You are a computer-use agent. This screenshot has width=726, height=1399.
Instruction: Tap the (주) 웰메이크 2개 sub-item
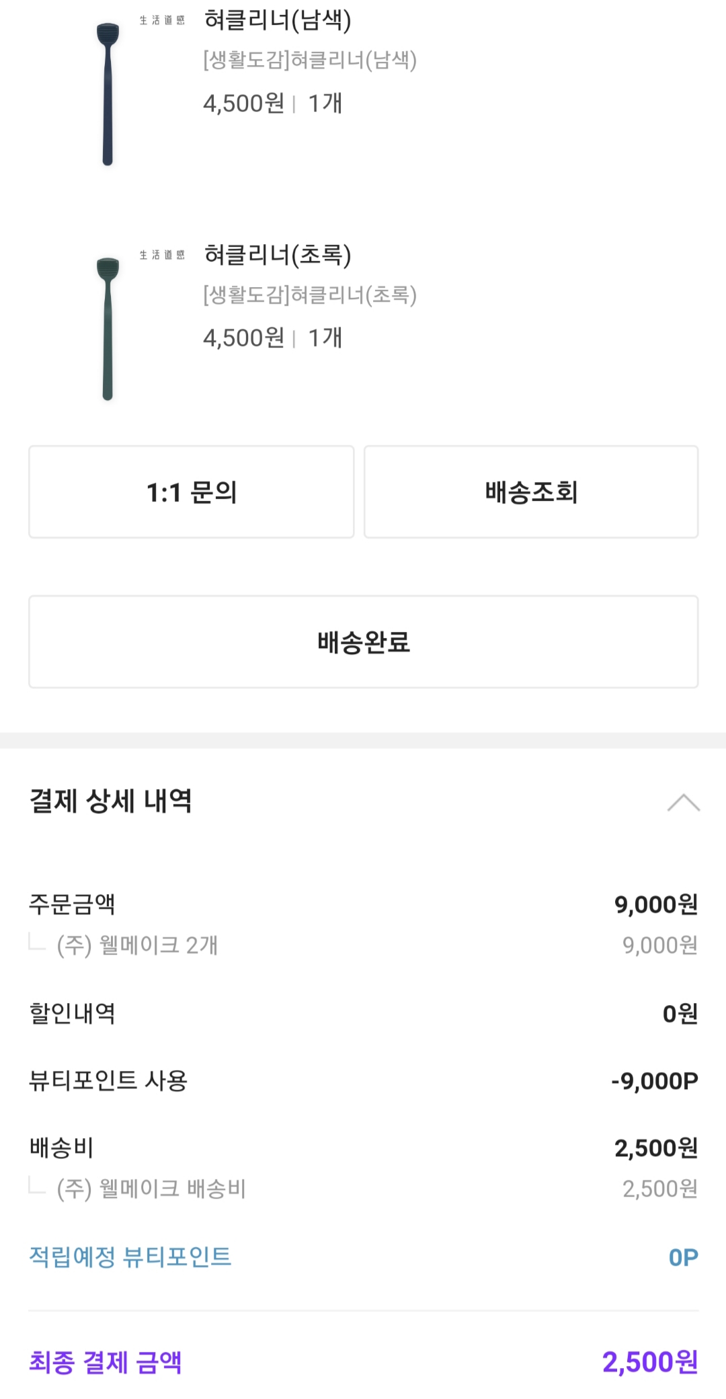pyautogui.click(x=137, y=946)
